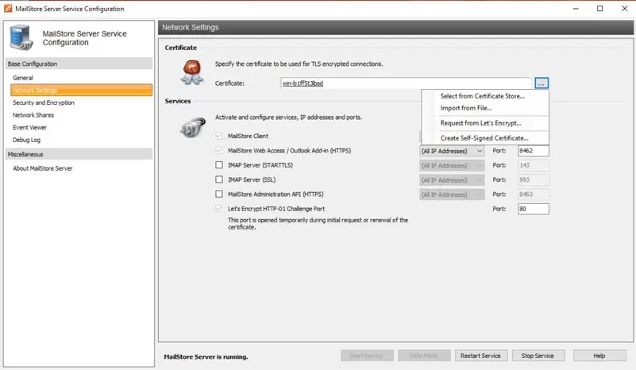This screenshot has height=370, width=636.
Task: Click the Certificate name text field
Action: 405,83
